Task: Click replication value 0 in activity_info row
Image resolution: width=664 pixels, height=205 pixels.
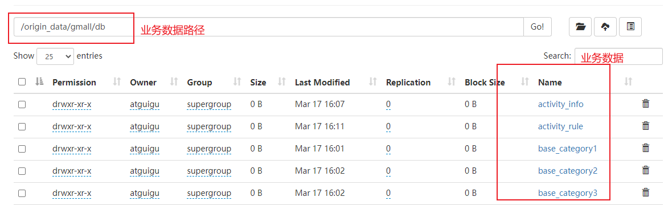Action: coord(388,104)
